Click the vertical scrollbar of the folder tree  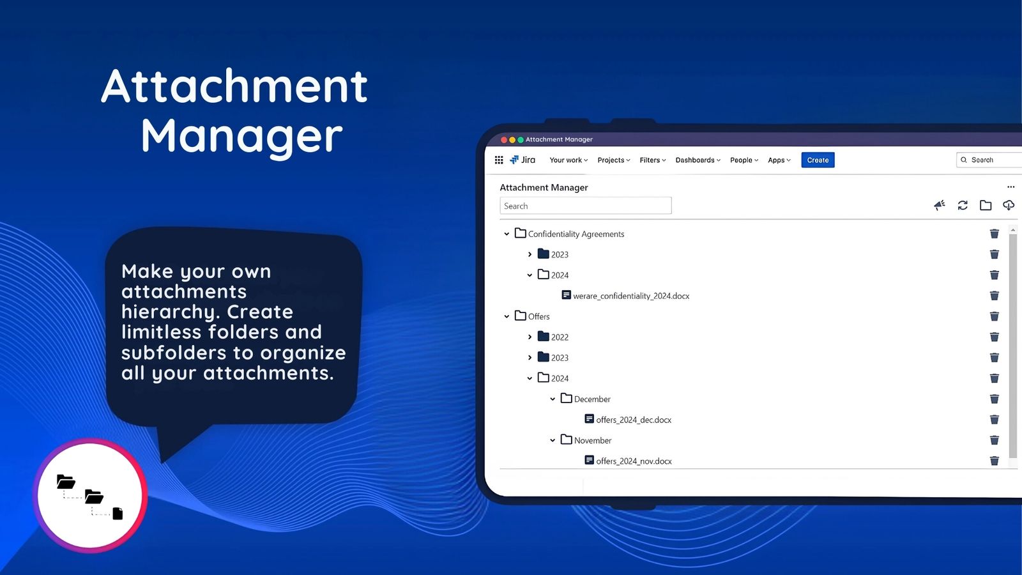click(1013, 345)
